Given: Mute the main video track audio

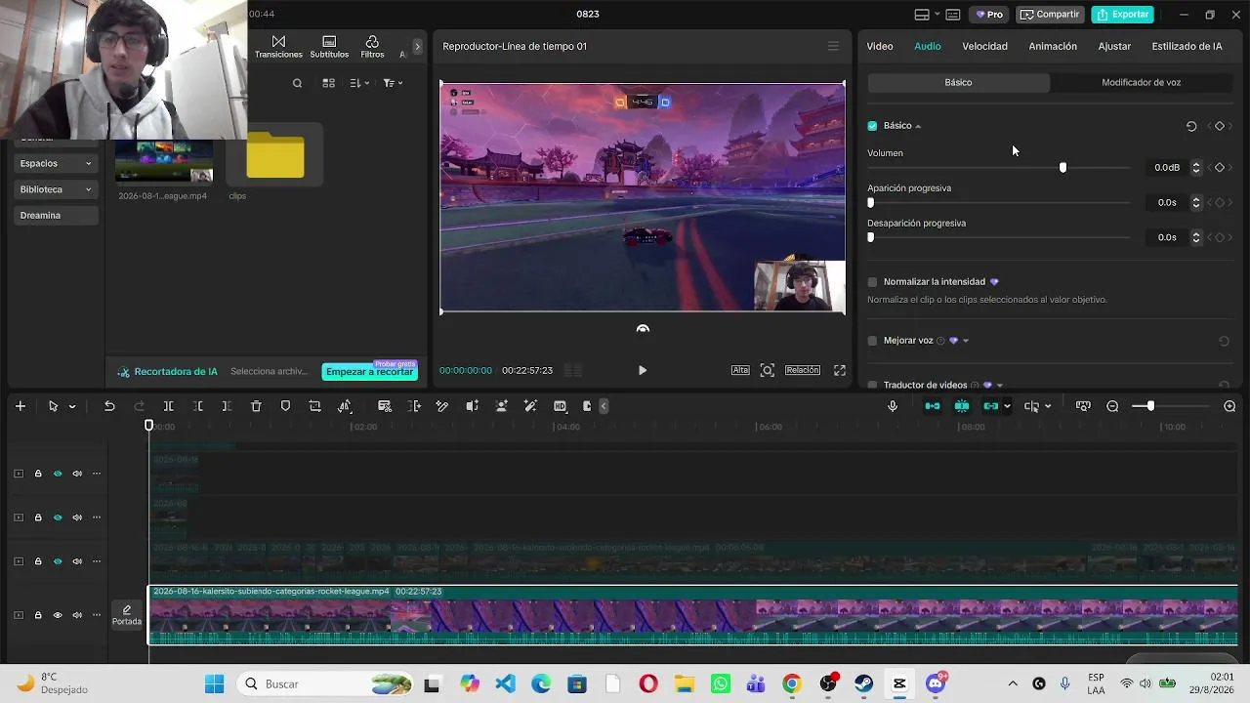Looking at the screenshot, I should 77,615.
